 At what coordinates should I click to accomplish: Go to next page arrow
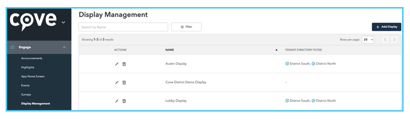click(395, 40)
